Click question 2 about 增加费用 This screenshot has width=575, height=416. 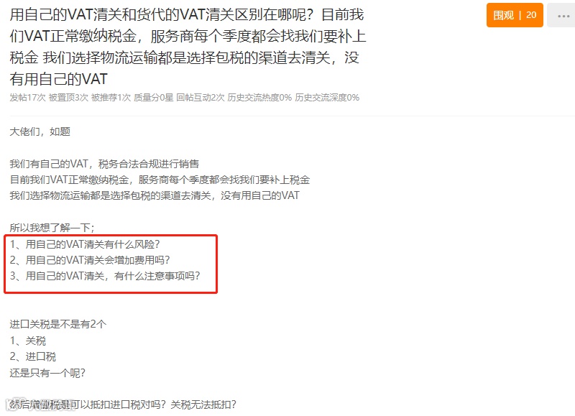coord(90,260)
